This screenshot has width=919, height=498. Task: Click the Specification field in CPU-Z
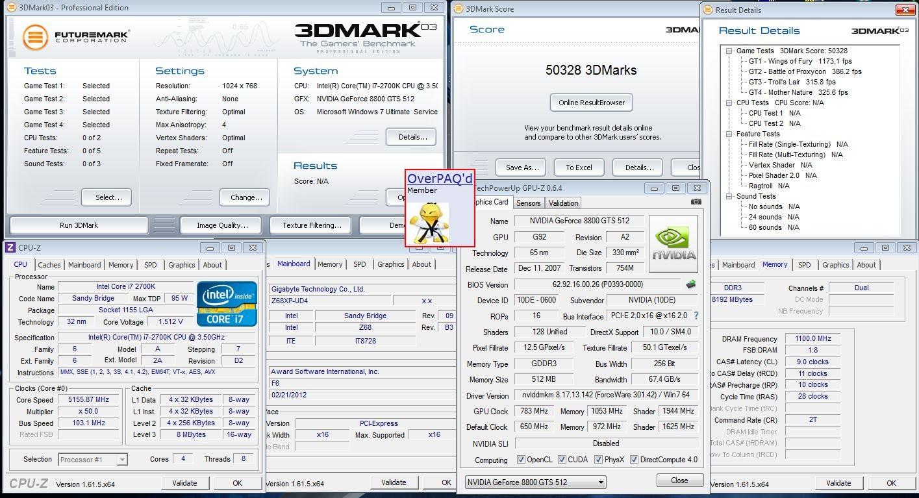[x=157, y=338]
